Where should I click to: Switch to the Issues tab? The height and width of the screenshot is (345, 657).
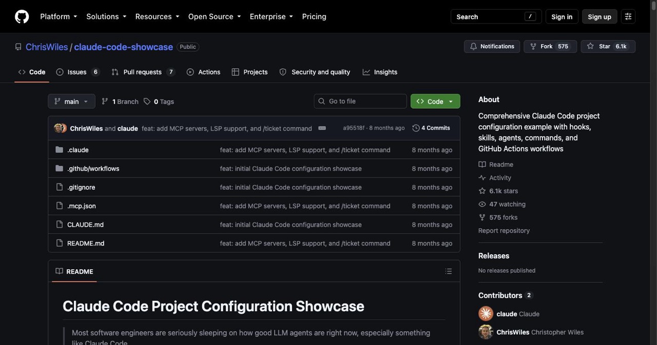tap(78, 72)
